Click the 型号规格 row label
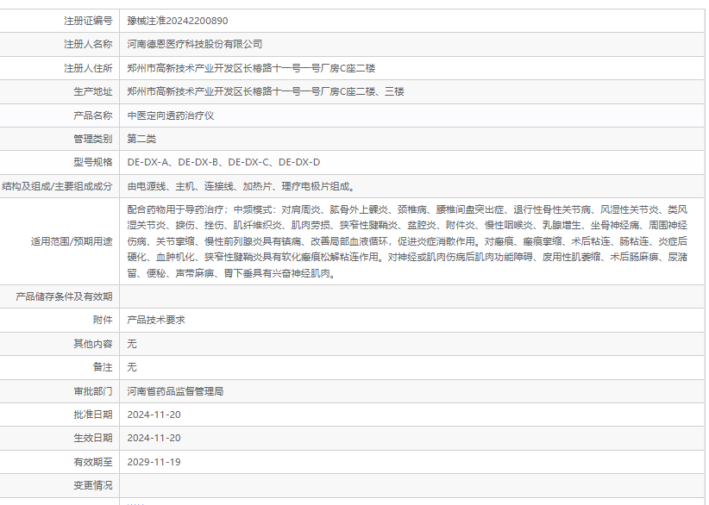Screen dimensions: 709x505 tap(93, 162)
